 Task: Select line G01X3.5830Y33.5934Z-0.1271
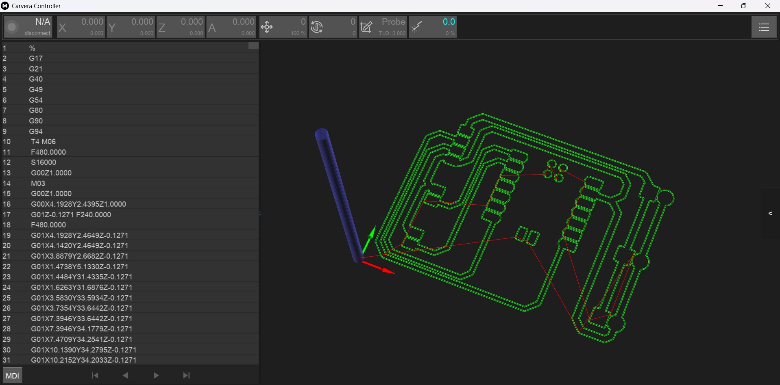(x=130, y=298)
